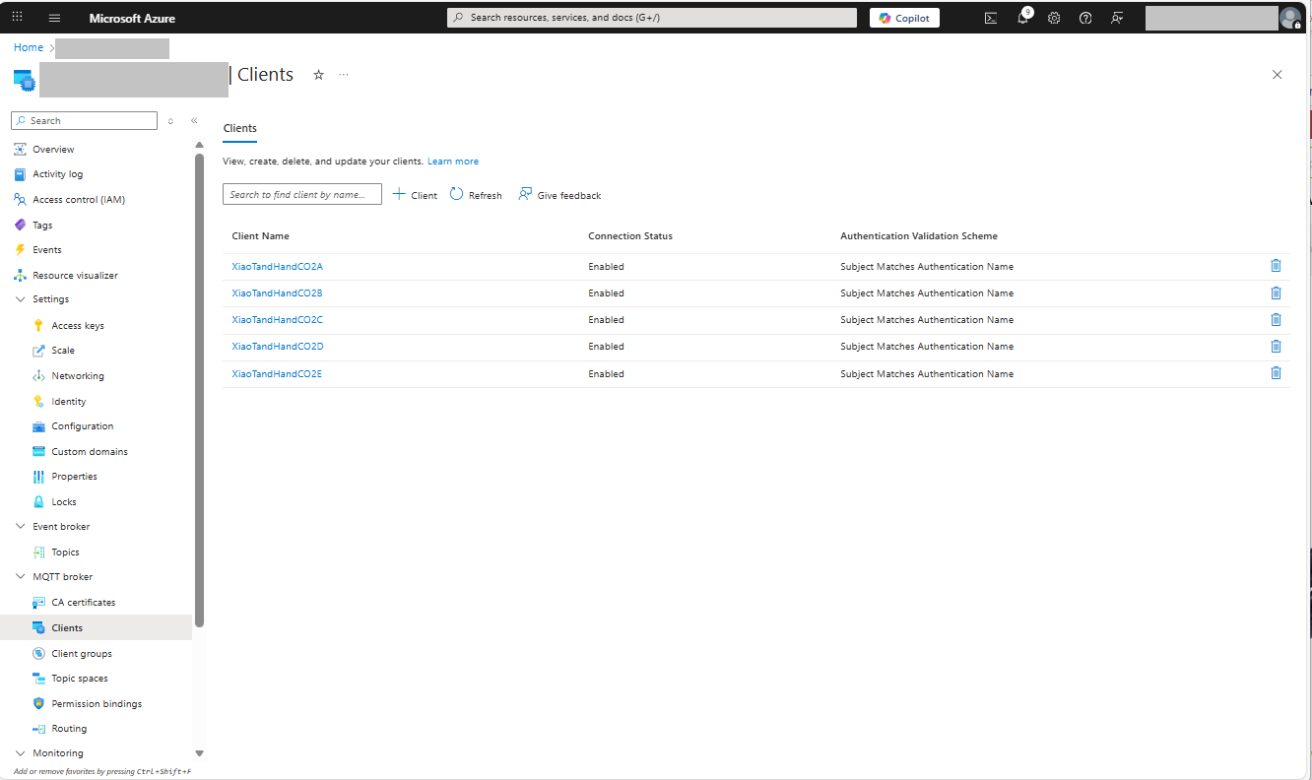Image resolution: width=1312 pixels, height=780 pixels.
Task: Click the Help question mark icon
Action: 1085,18
